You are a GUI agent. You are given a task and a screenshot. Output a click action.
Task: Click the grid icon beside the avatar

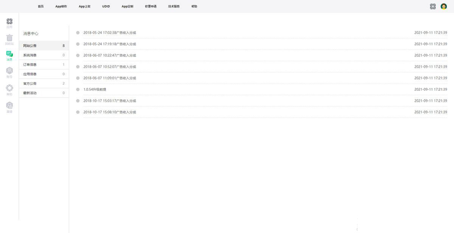coord(433,6)
